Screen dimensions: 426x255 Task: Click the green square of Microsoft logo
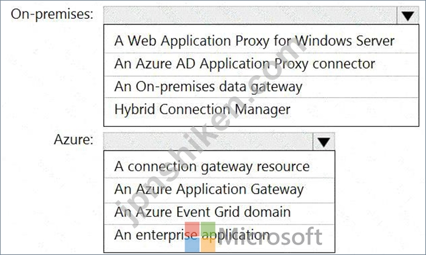(x=208, y=229)
